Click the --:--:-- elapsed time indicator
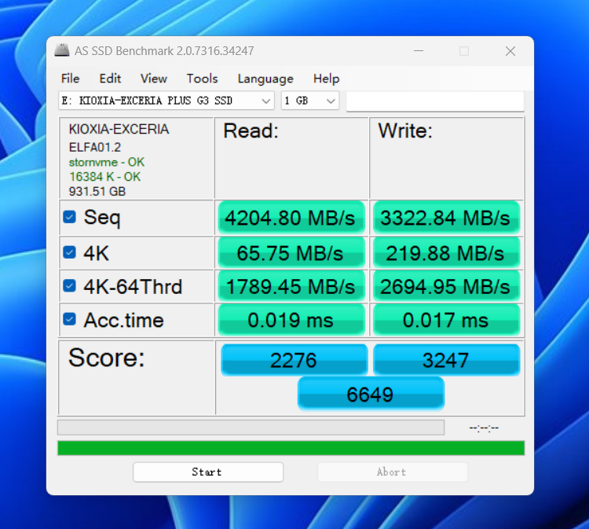This screenshot has width=589, height=529. click(484, 428)
